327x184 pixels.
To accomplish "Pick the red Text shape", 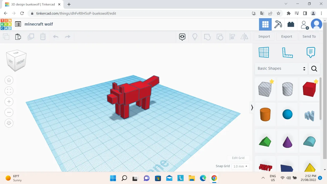I will [x=265, y=167].
